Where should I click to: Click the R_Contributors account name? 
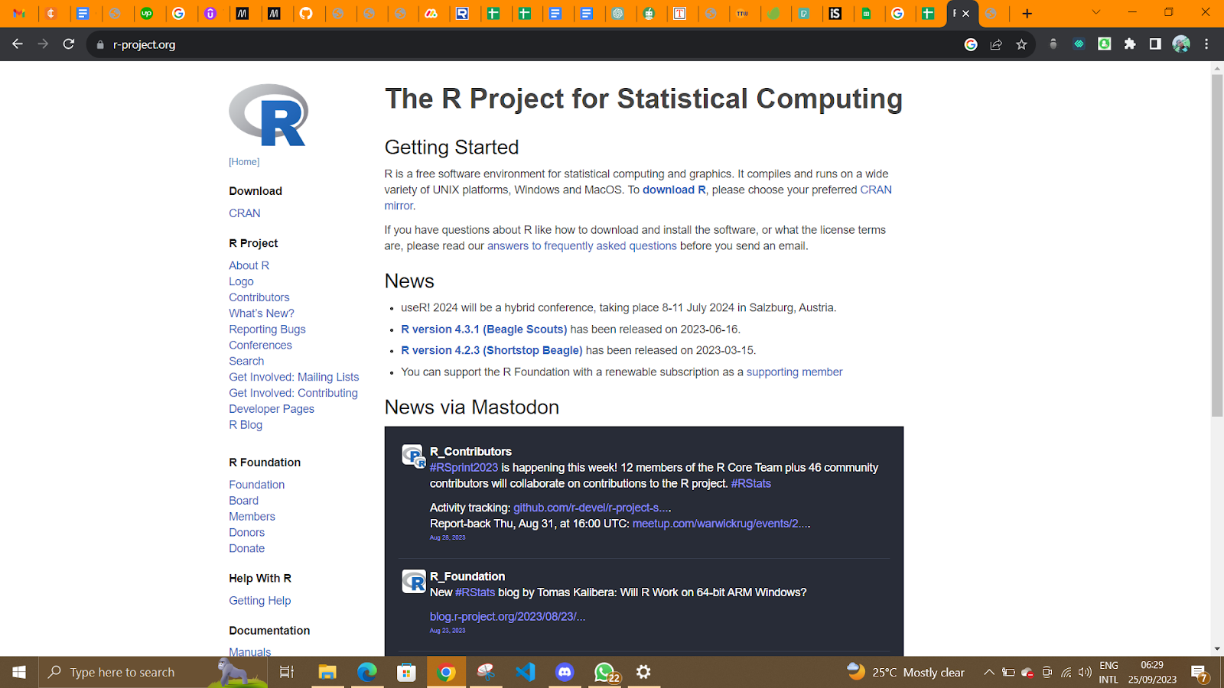470,452
